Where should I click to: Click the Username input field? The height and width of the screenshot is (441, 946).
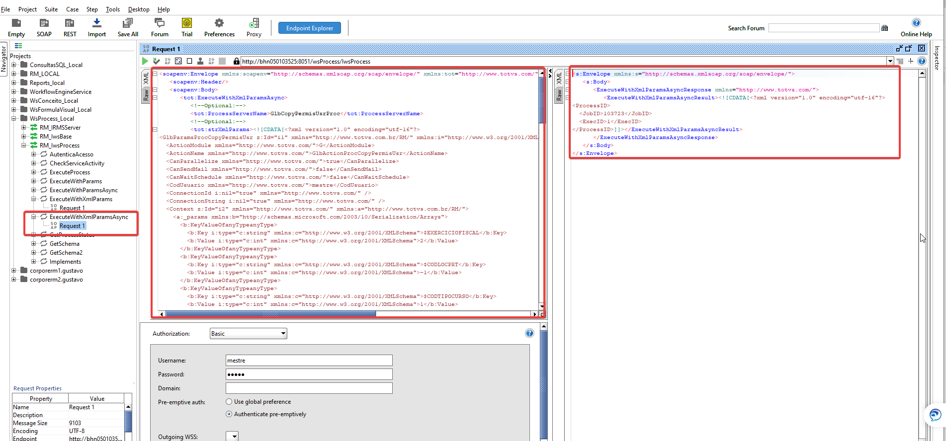[x=309, y=361]
